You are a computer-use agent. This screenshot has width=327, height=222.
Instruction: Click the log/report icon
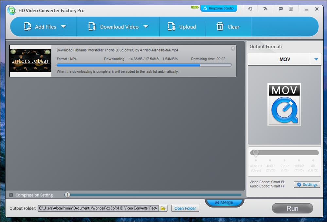click(x=291, y=9)
